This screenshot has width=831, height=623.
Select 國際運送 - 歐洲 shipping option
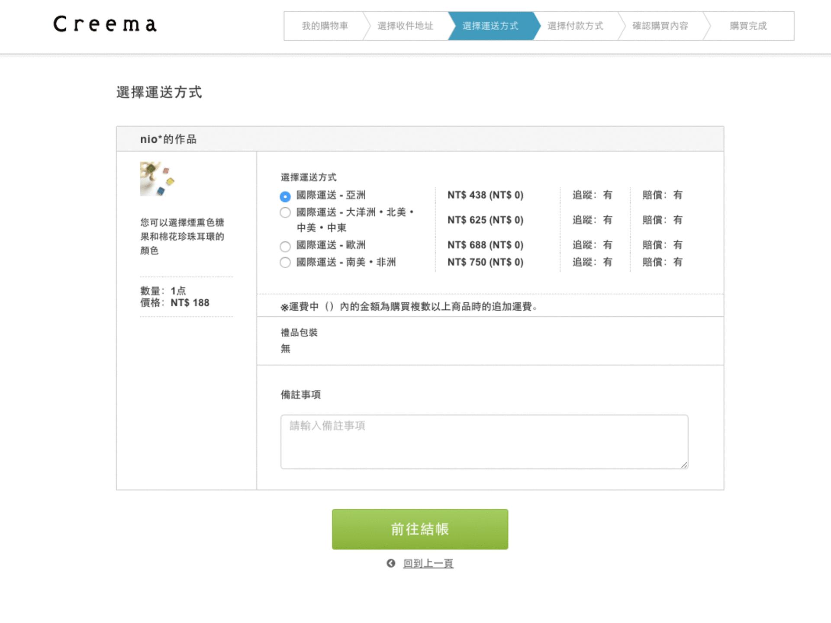(x=285, y=246)
